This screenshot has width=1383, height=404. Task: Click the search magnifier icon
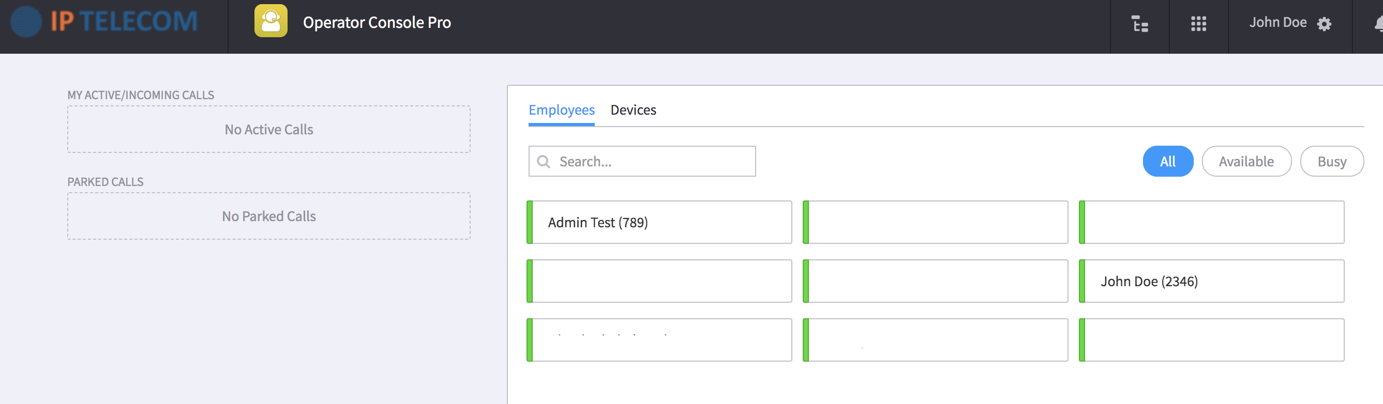click(x=543, y=162)
